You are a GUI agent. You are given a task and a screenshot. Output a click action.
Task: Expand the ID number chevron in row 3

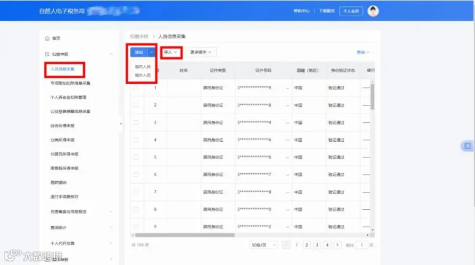point(287,123)
